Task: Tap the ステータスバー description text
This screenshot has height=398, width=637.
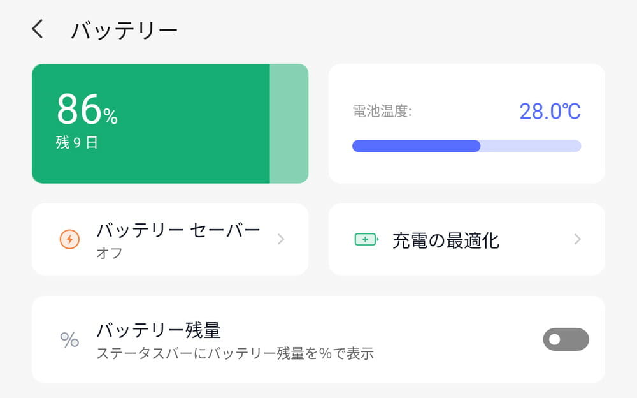Action: point(234,353)
